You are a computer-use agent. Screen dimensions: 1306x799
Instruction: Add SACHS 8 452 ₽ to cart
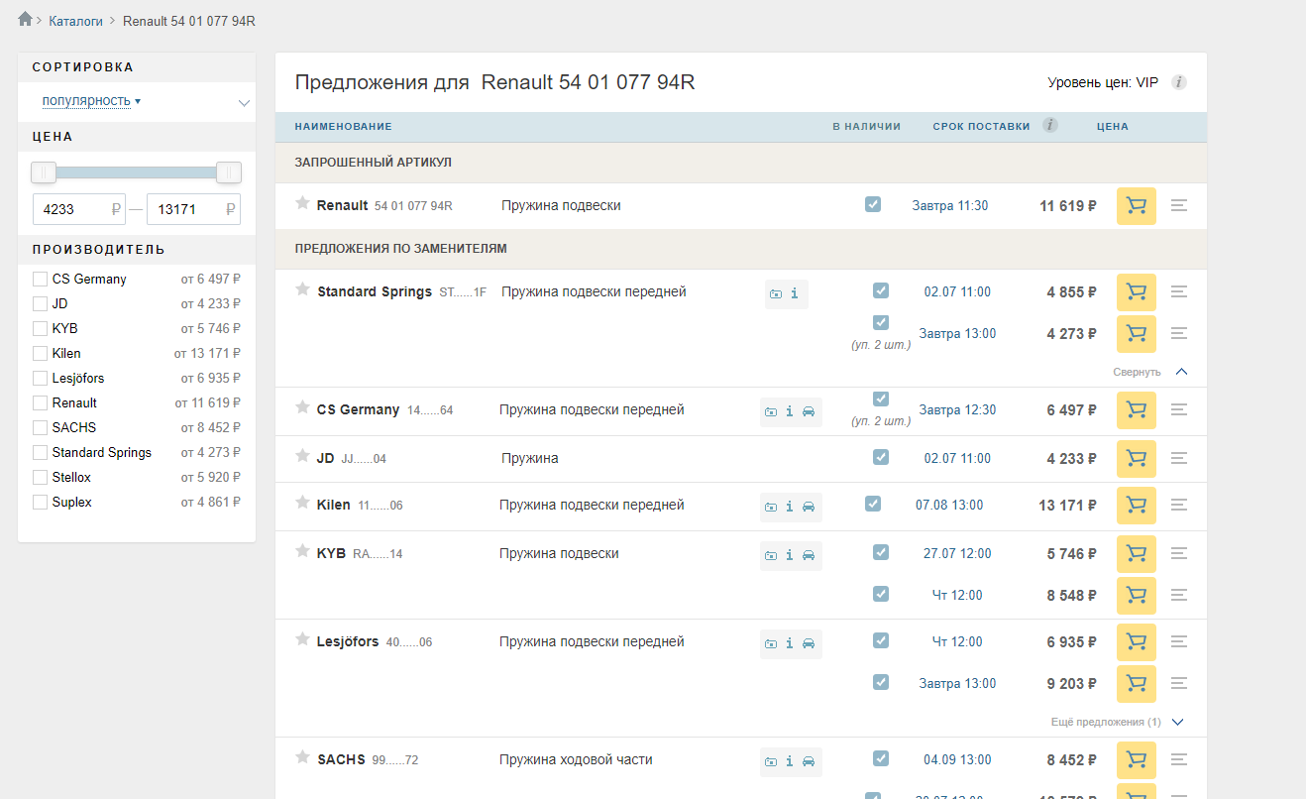point(1137,760)
